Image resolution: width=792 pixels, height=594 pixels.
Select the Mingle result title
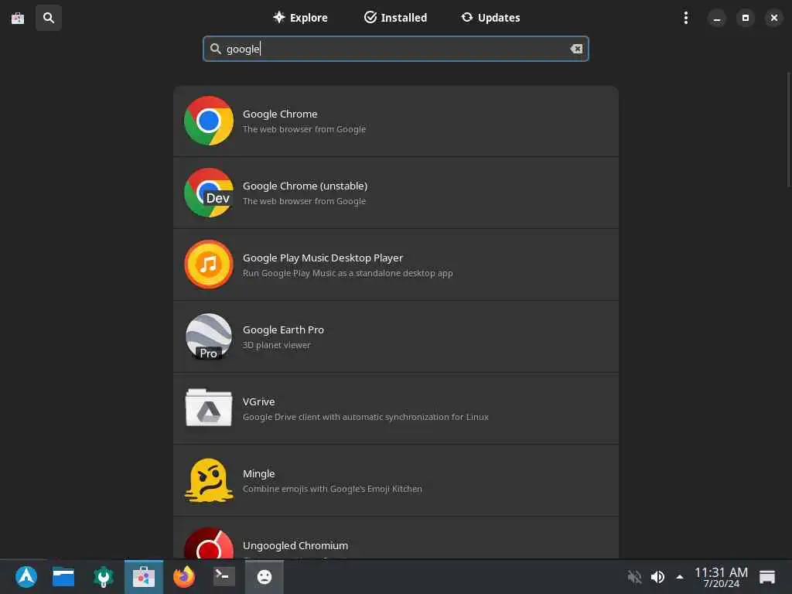(258, 474)
